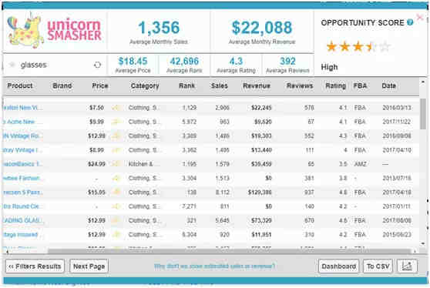Click the pin icon in the $24.99 row

point(116,164)
